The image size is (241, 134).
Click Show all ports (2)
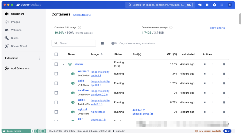pyautogui.click(x=143, y=114)
